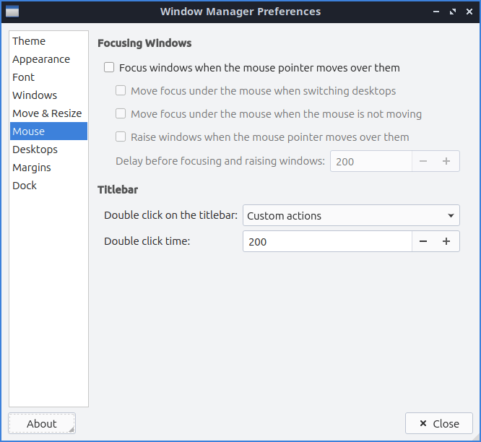Image resolution: width=481 pixels, height=442 pixels.
Task: Select Dock in the sidebar list
Action: (25, 186)
